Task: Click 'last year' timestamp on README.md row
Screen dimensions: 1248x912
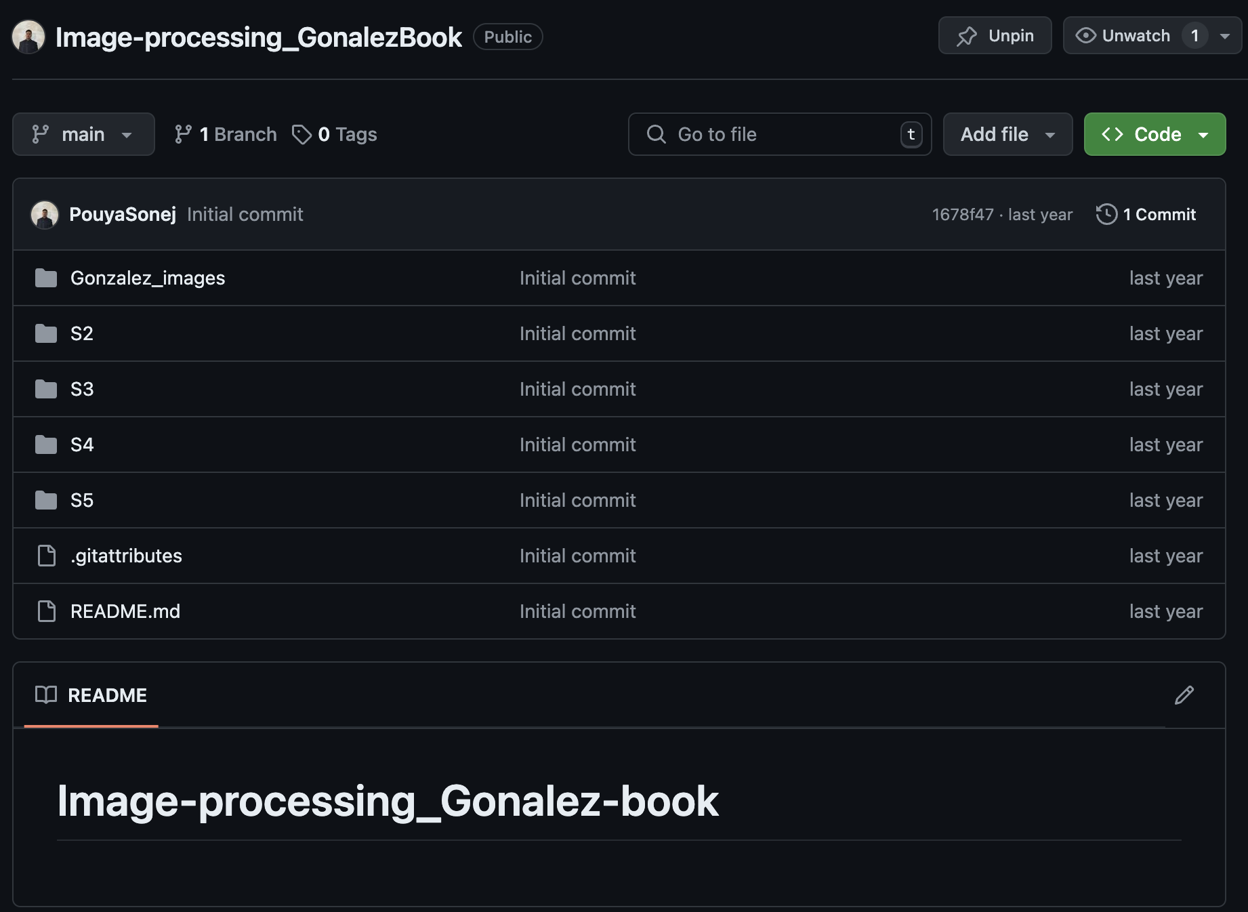Action: coord(1166,611)
